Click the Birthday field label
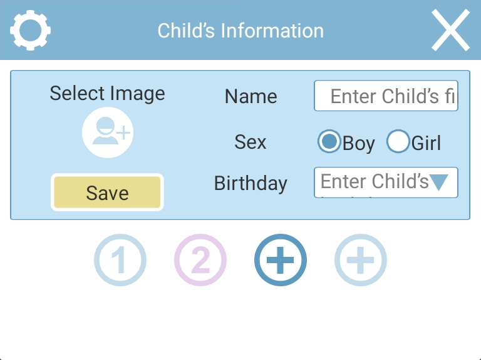Screen dimensions: 481x360 tap(251, 183)
